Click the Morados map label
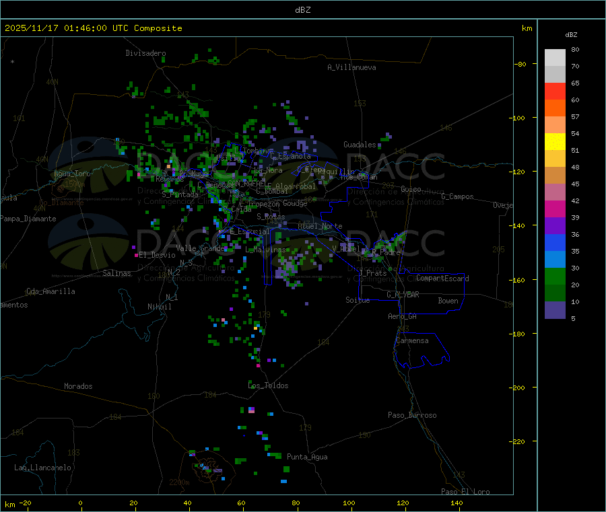This screenshot has width=606, height=512. click(78, 386)
